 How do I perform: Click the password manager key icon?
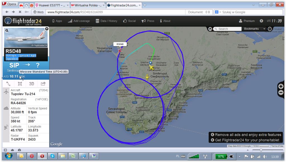(27, 12)
